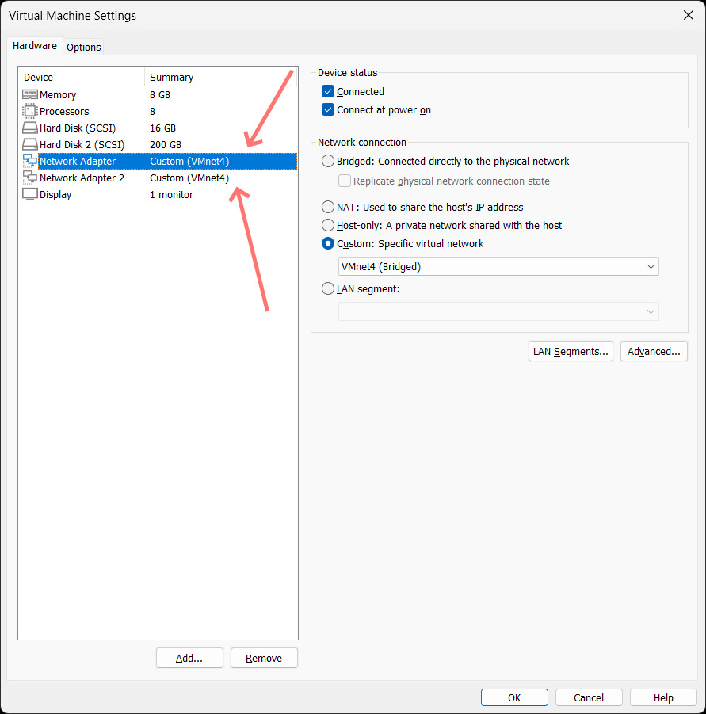706x714 pixels.
Task: Select the Network Adapter 2 icon
Action: pyautogui.click(x=29, y=178)
